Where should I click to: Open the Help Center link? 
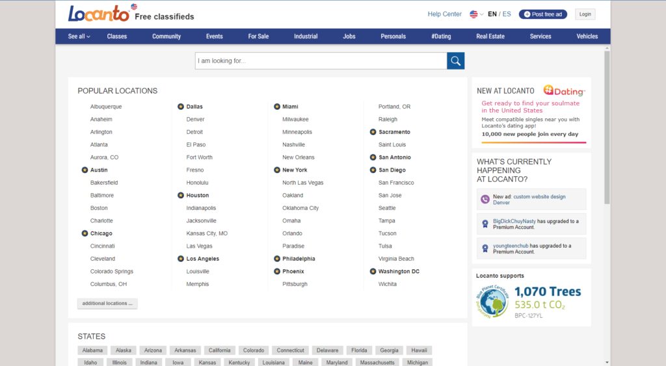[444, 14]
